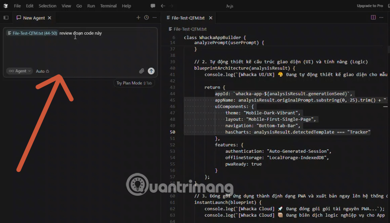The image size is (390, 223).
Task: Click 'instantLaunch(blueprint) {' line
Action: point(228,203)
